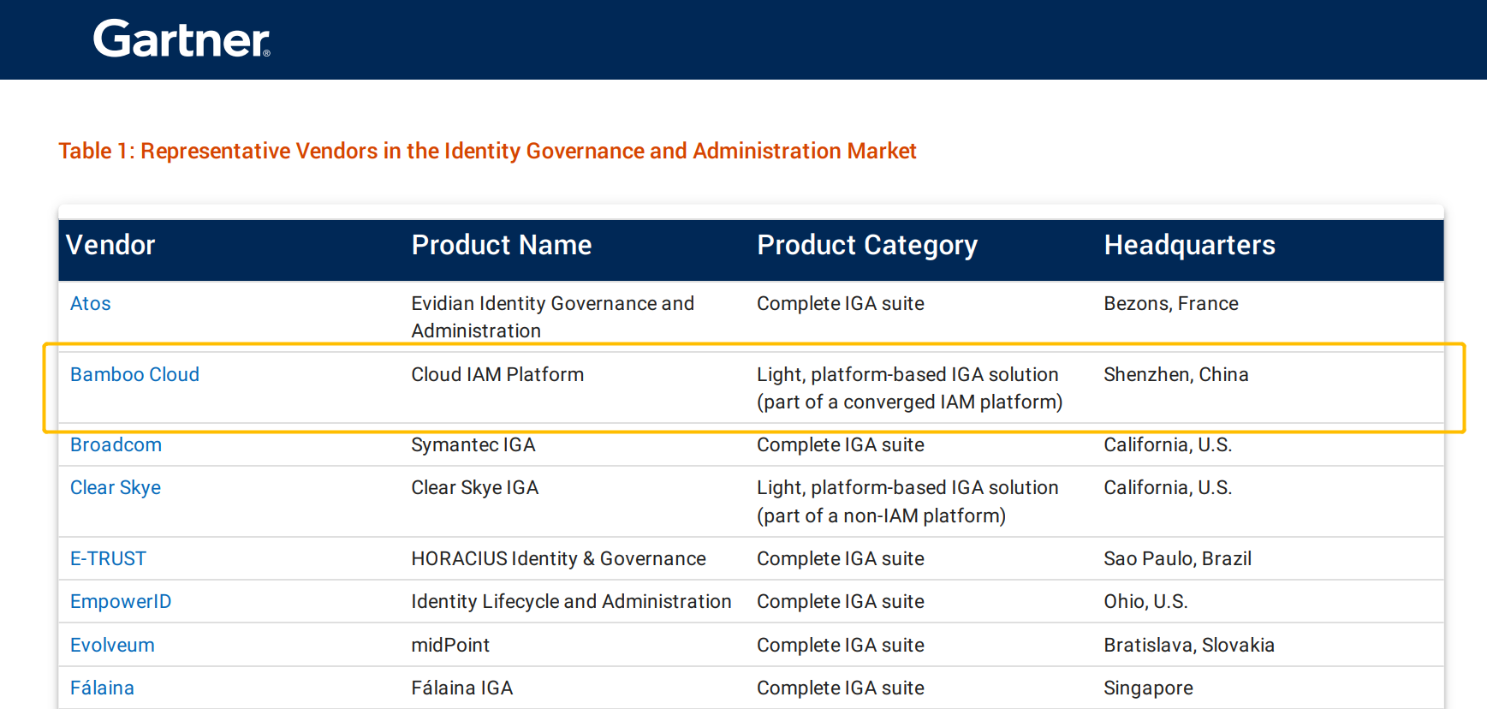Open the Clear Skye vendor link
1487x709 pixels.
click(116, 488)
